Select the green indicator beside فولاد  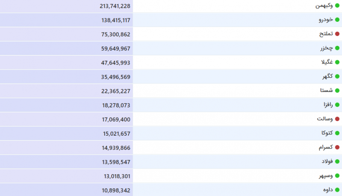337,162
